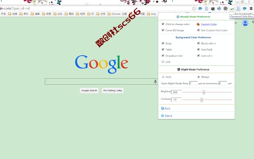Uncheck the Body background checkbox

point(163,43)
